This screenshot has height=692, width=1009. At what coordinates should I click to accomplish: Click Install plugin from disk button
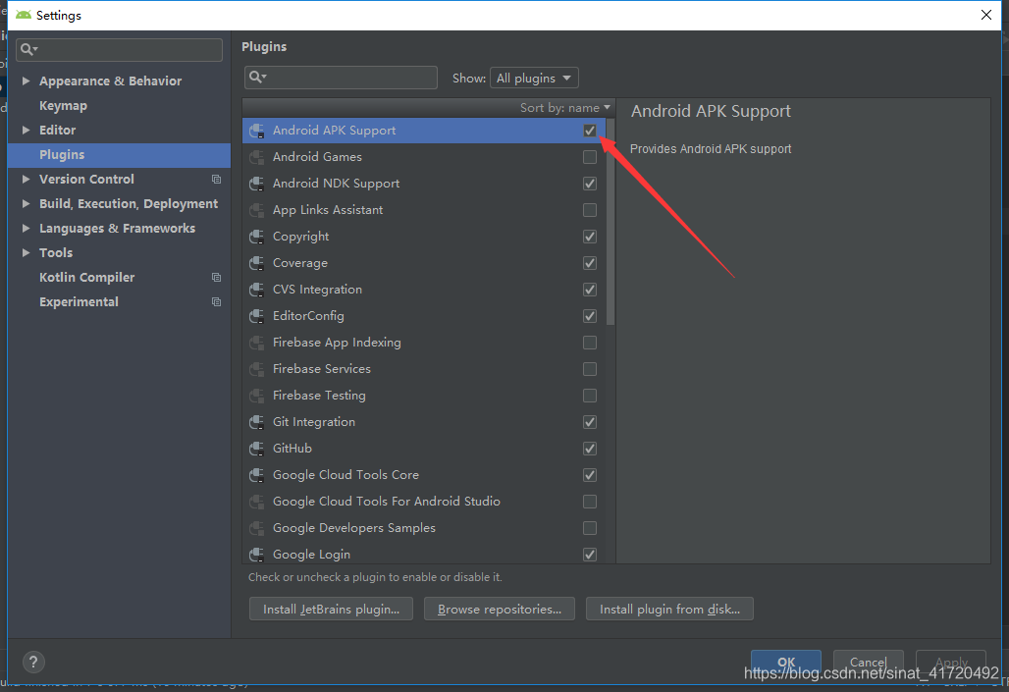pos(669,609)
